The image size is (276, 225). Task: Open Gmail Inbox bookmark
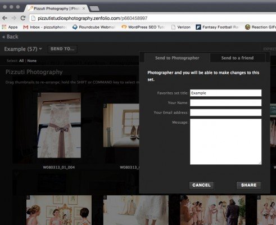(44, 27)
